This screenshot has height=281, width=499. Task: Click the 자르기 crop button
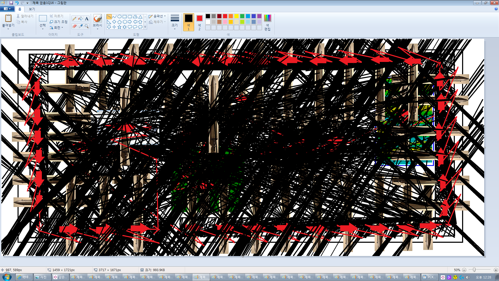[x=56, y=16]
